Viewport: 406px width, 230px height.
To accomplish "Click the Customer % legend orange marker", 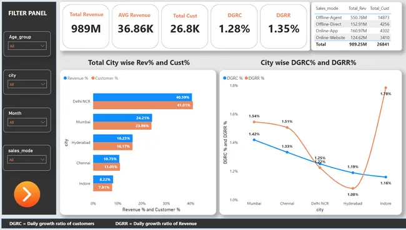I will pos(93,78).
